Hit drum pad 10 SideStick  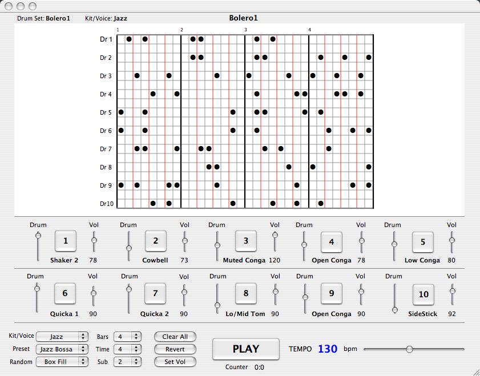point(423,294)
